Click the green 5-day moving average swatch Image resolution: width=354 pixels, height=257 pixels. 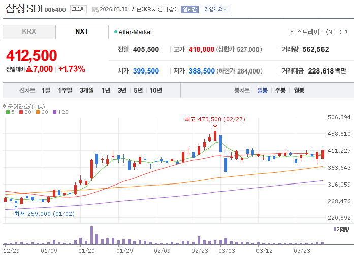click(x=8, y=112)
